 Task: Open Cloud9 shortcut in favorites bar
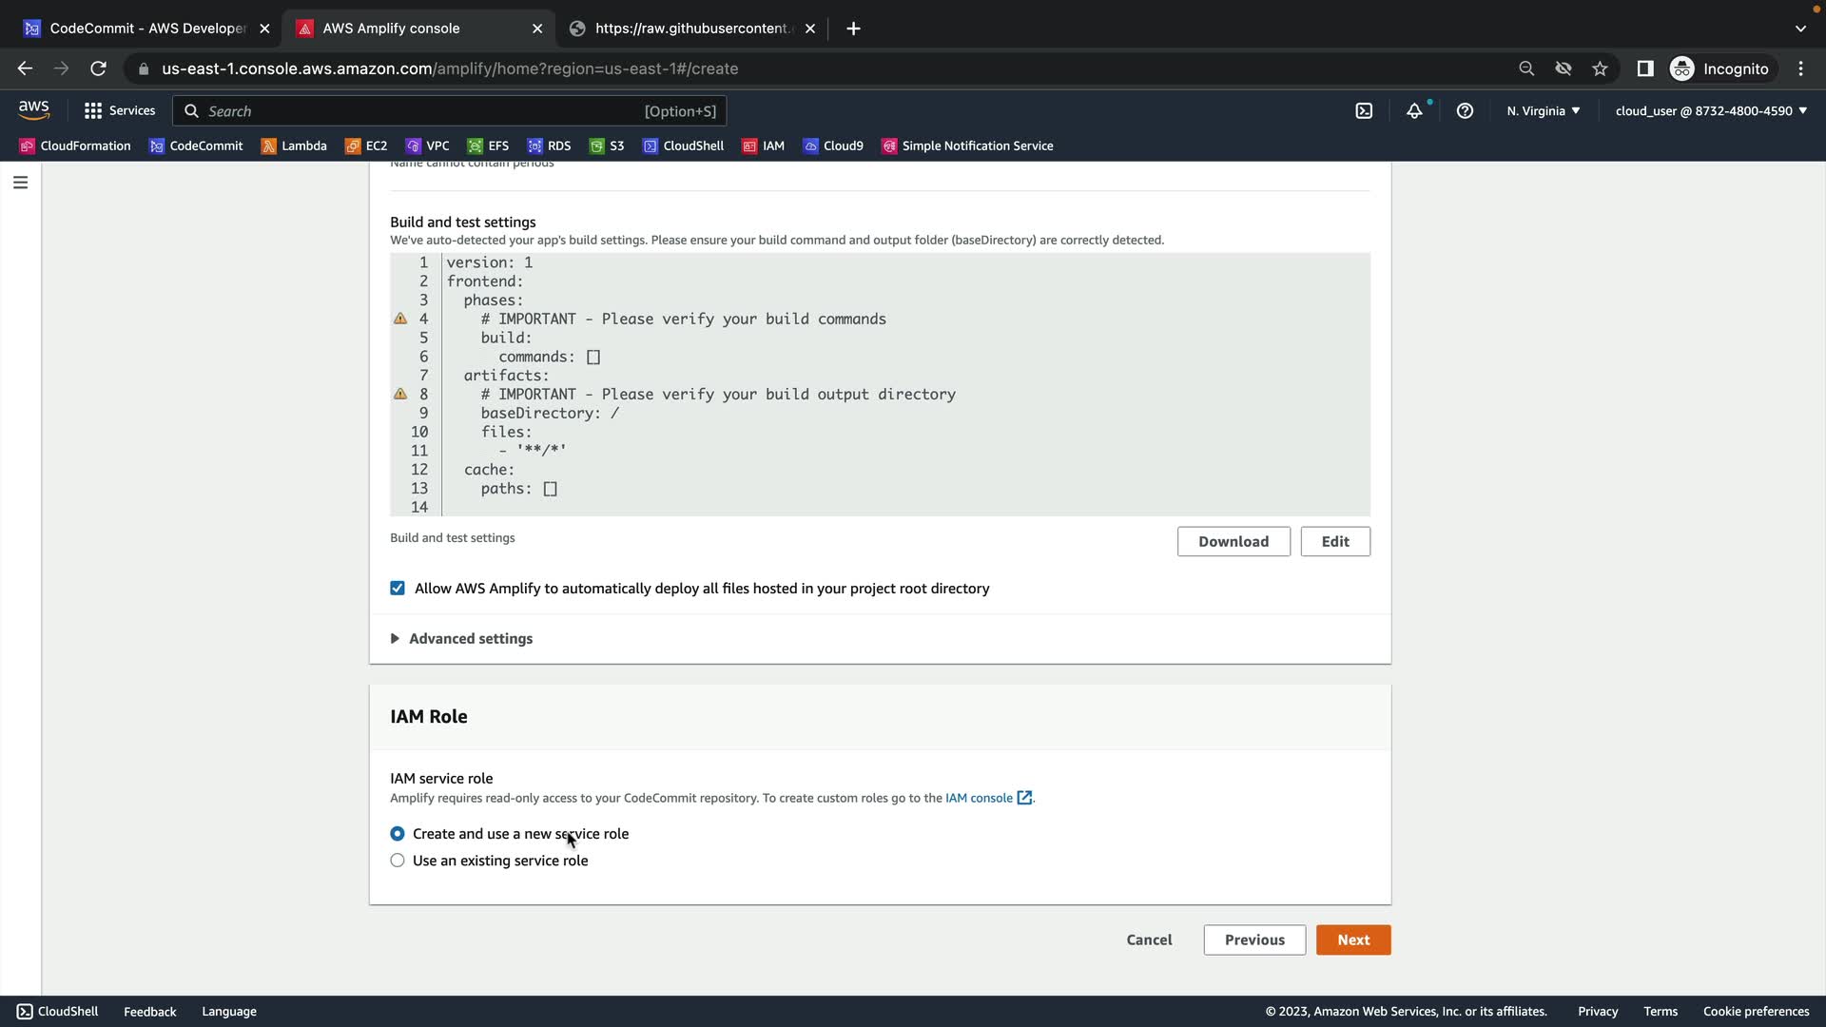point(833,146)
